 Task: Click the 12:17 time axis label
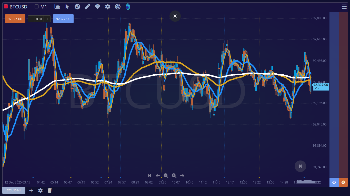(230, 182)
